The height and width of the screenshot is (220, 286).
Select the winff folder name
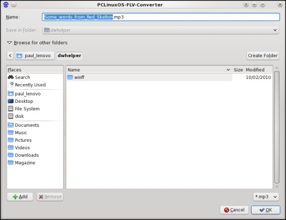tap(80, 77)
